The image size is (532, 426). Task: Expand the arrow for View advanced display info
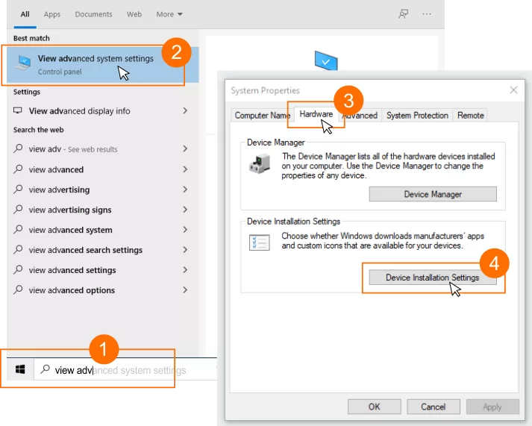(185, 110)
